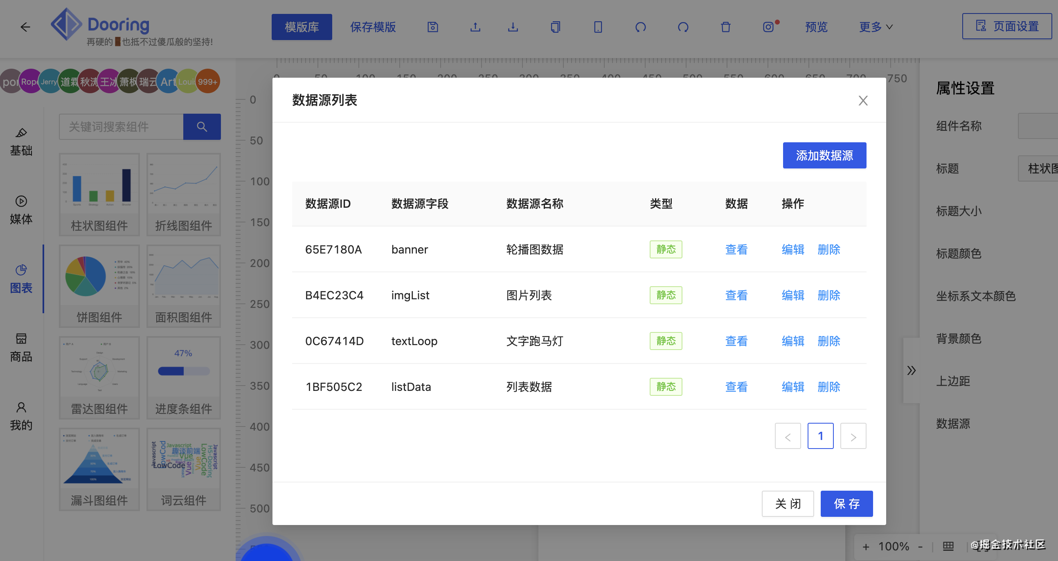Click the 静态 tag in banner row
Image resolution: width=1058 pixels, height=561 pixels.
click(x=666, y=249)
